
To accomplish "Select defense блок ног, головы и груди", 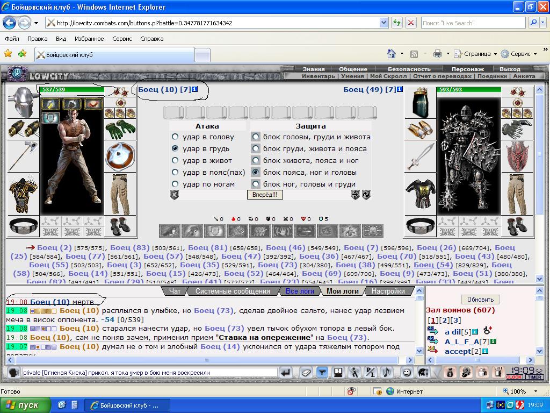I will coord(256,184).
